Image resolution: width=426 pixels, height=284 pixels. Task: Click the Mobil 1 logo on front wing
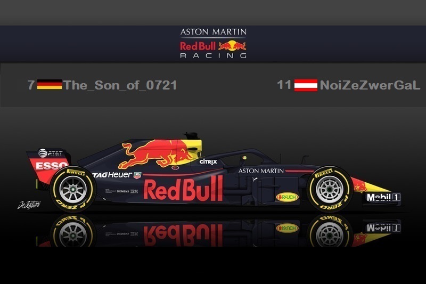pyautogui.click(x=383, y=197)
